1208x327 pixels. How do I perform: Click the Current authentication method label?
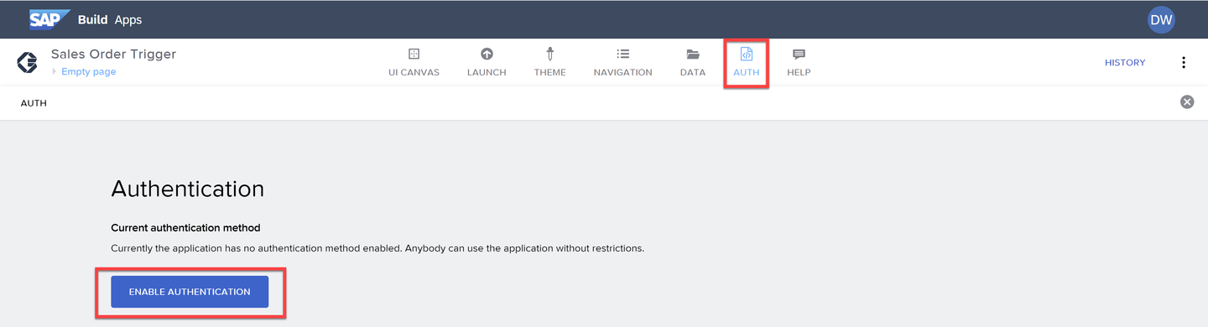tap(185, 228)
